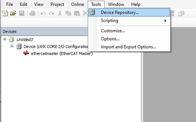Click the Open Project folder icon
The height and width of the screenshot is (122, 196).
[x=13, y=13]
